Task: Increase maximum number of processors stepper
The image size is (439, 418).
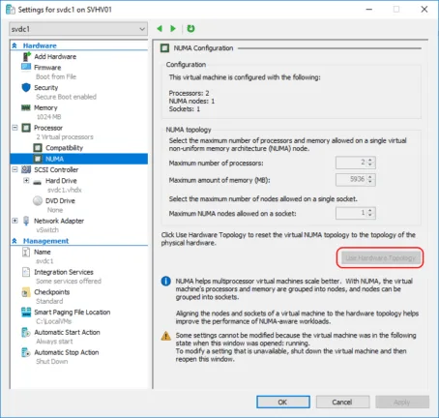Action: click(370, 160)
